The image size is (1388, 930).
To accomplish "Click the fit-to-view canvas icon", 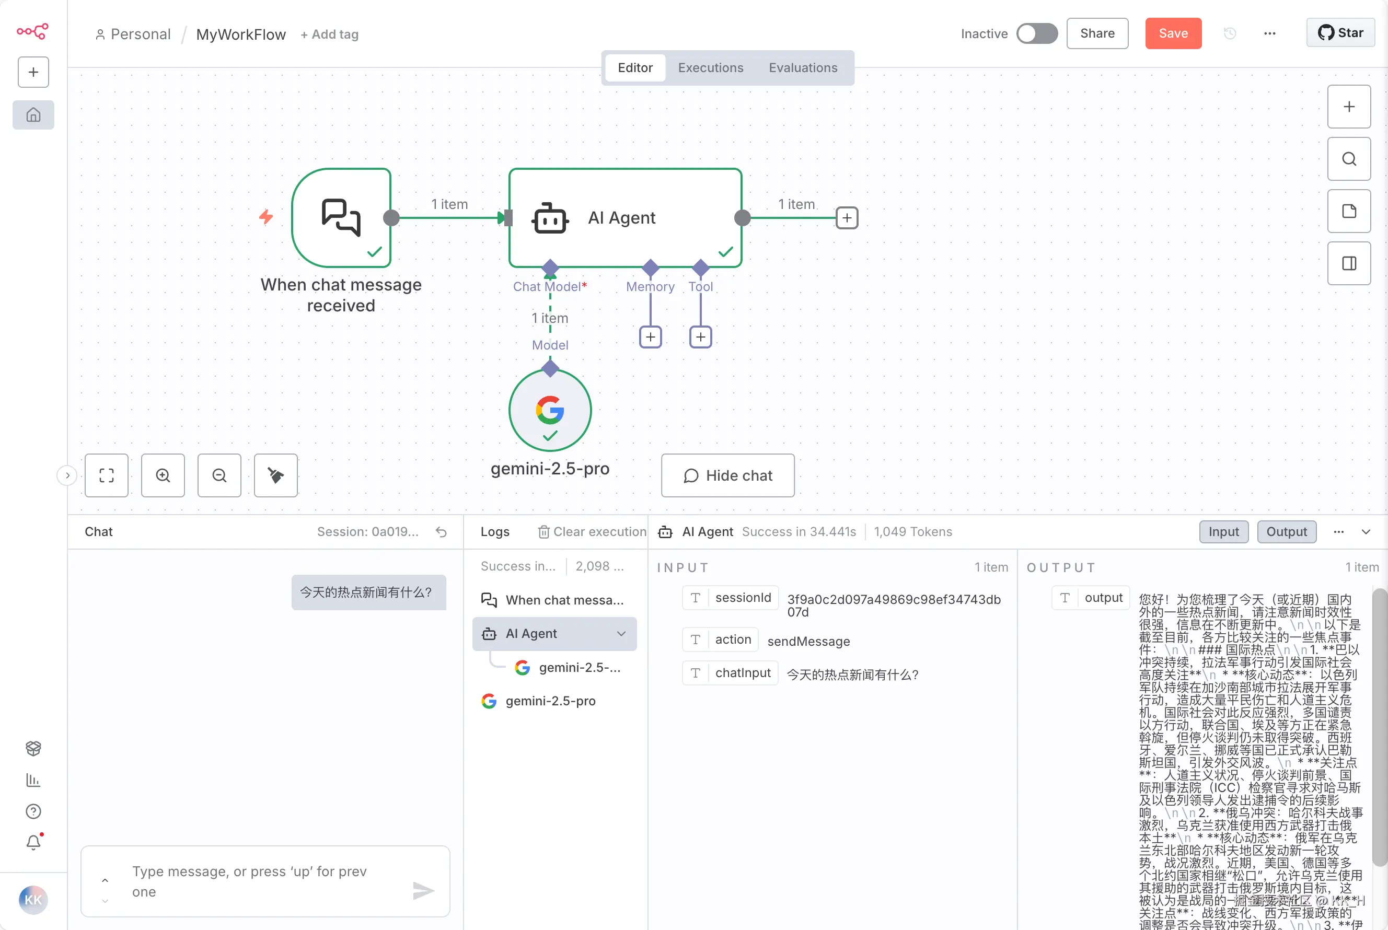I will pyautogui.click(x=107, y=475).
